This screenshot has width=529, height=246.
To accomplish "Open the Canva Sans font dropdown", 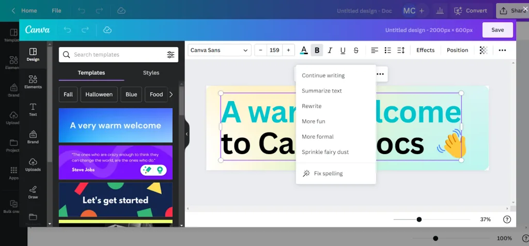I will coord(219,50).
